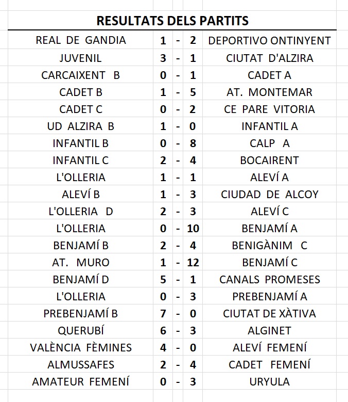Select the score 10 beside BENJAMÍ A
348x402 pixels.
(x=193, y=228)
